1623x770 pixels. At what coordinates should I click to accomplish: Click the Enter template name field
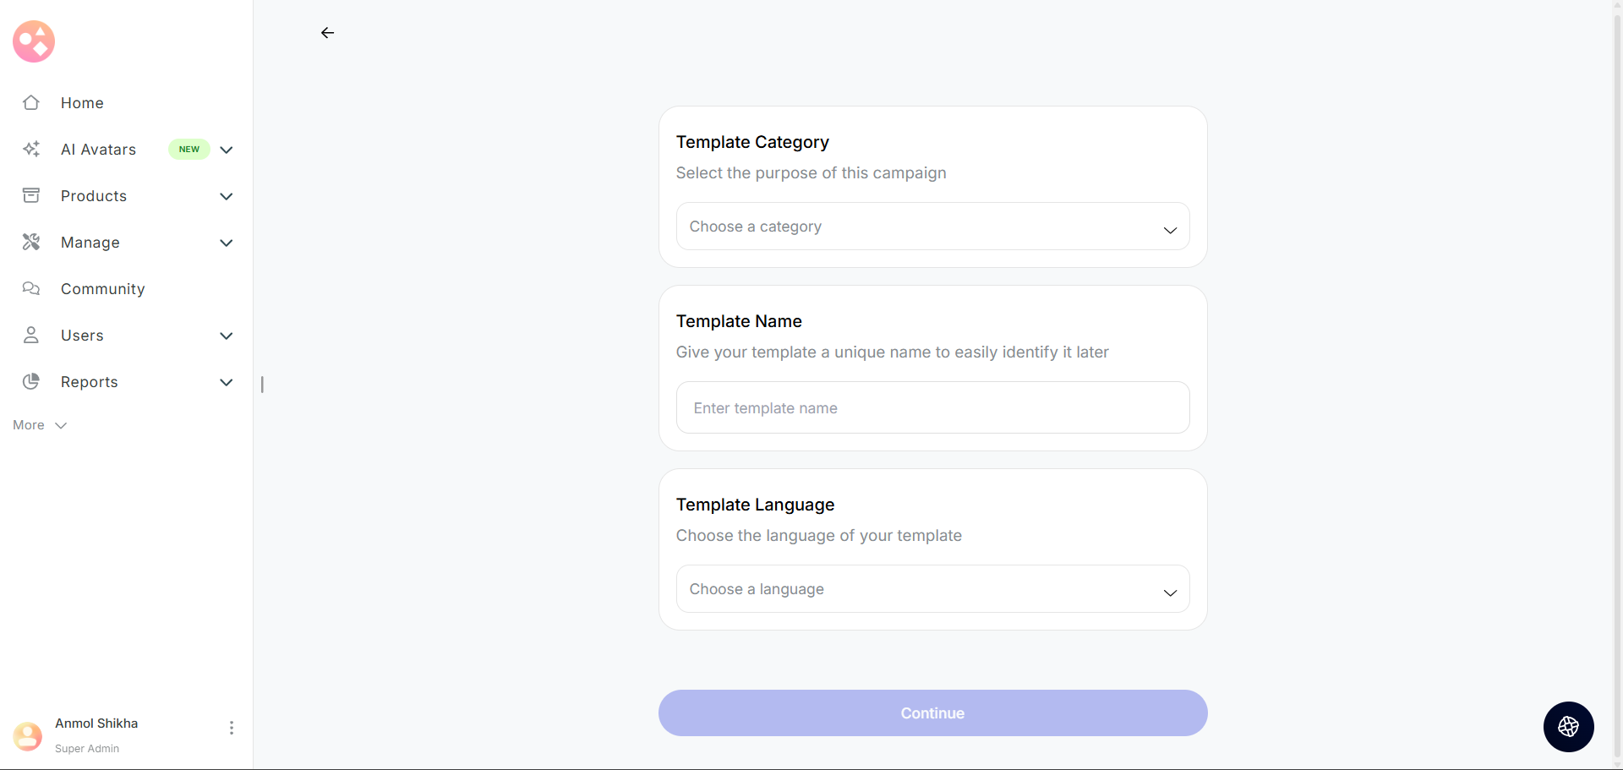point(932,408)
